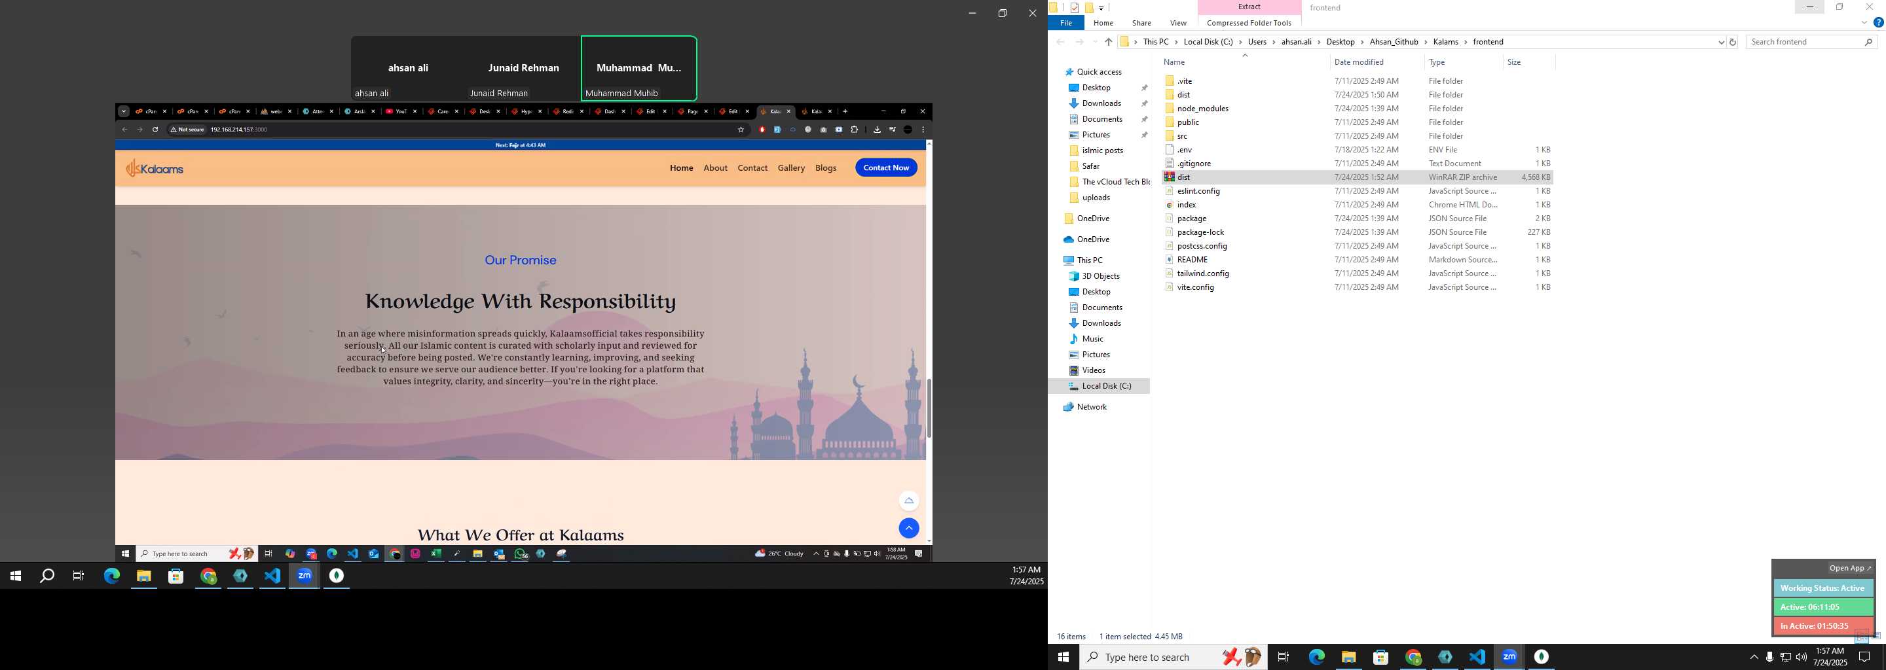Screen dimensions: 1886x670
Task: Open the File tab in File Explorer
Action: (1066, 24)
